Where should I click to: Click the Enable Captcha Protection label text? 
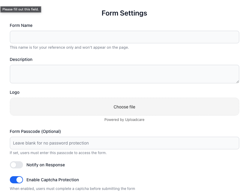click(53, 180)
